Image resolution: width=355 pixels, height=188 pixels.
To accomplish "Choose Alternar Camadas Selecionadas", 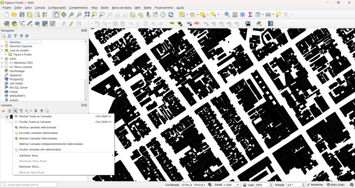I will tap(64, 138).
